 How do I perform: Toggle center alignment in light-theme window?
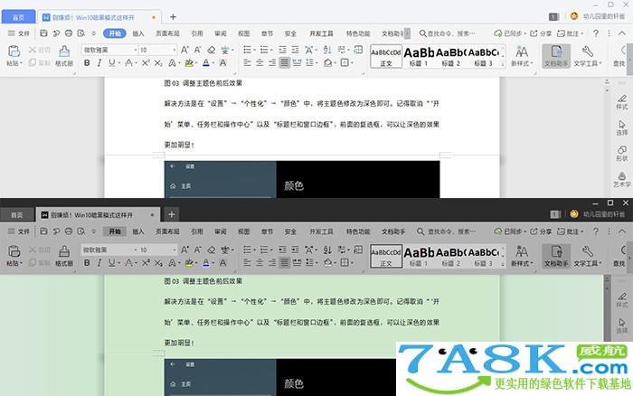pyautogui.click(x=260, y=63)
